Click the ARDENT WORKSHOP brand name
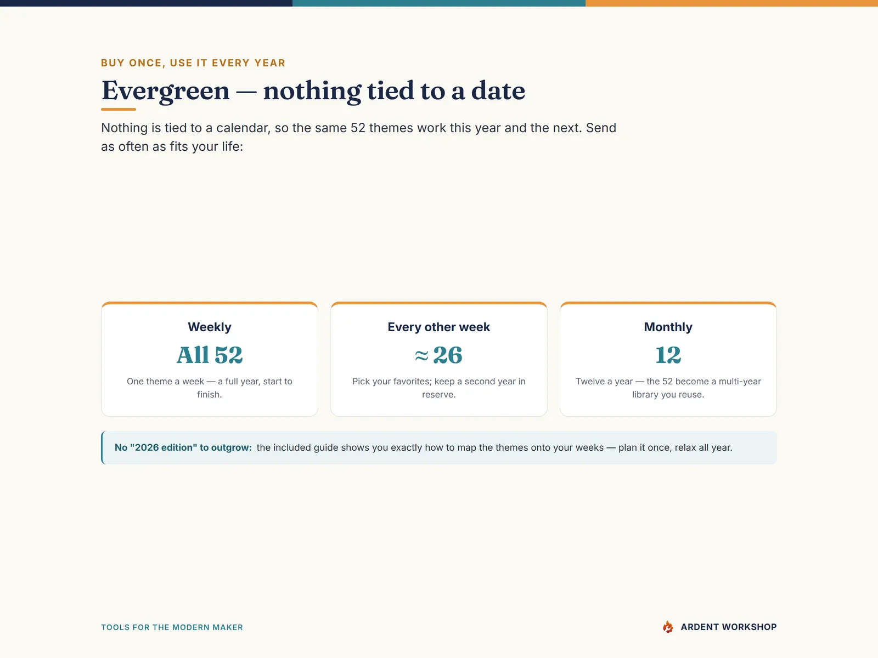 pyautogui.click(x=729, y=627)
